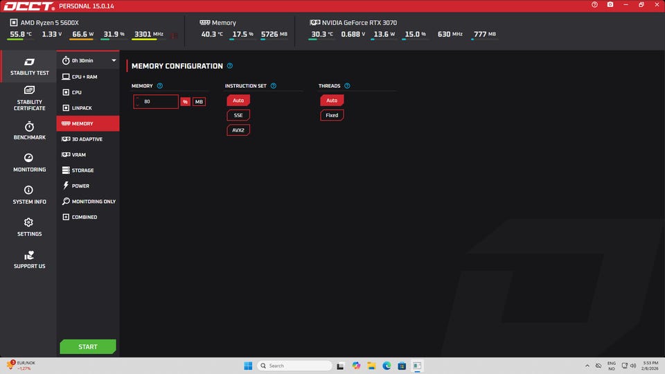Switch memory unit to percent
The width and height of the screenshot is (665, 374).
click(186, 102)
